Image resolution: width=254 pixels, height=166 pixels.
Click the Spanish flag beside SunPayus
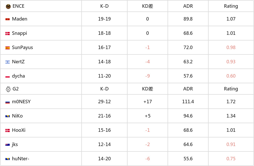[x=8, y=48]
